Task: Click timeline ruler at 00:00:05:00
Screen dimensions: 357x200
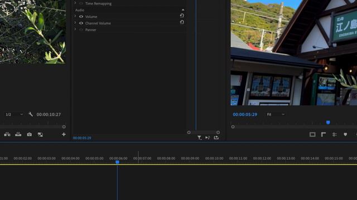Action: 94,158
